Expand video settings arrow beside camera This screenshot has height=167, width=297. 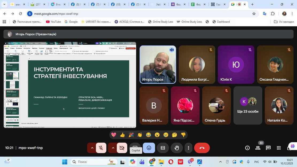[x=113, y=148]
